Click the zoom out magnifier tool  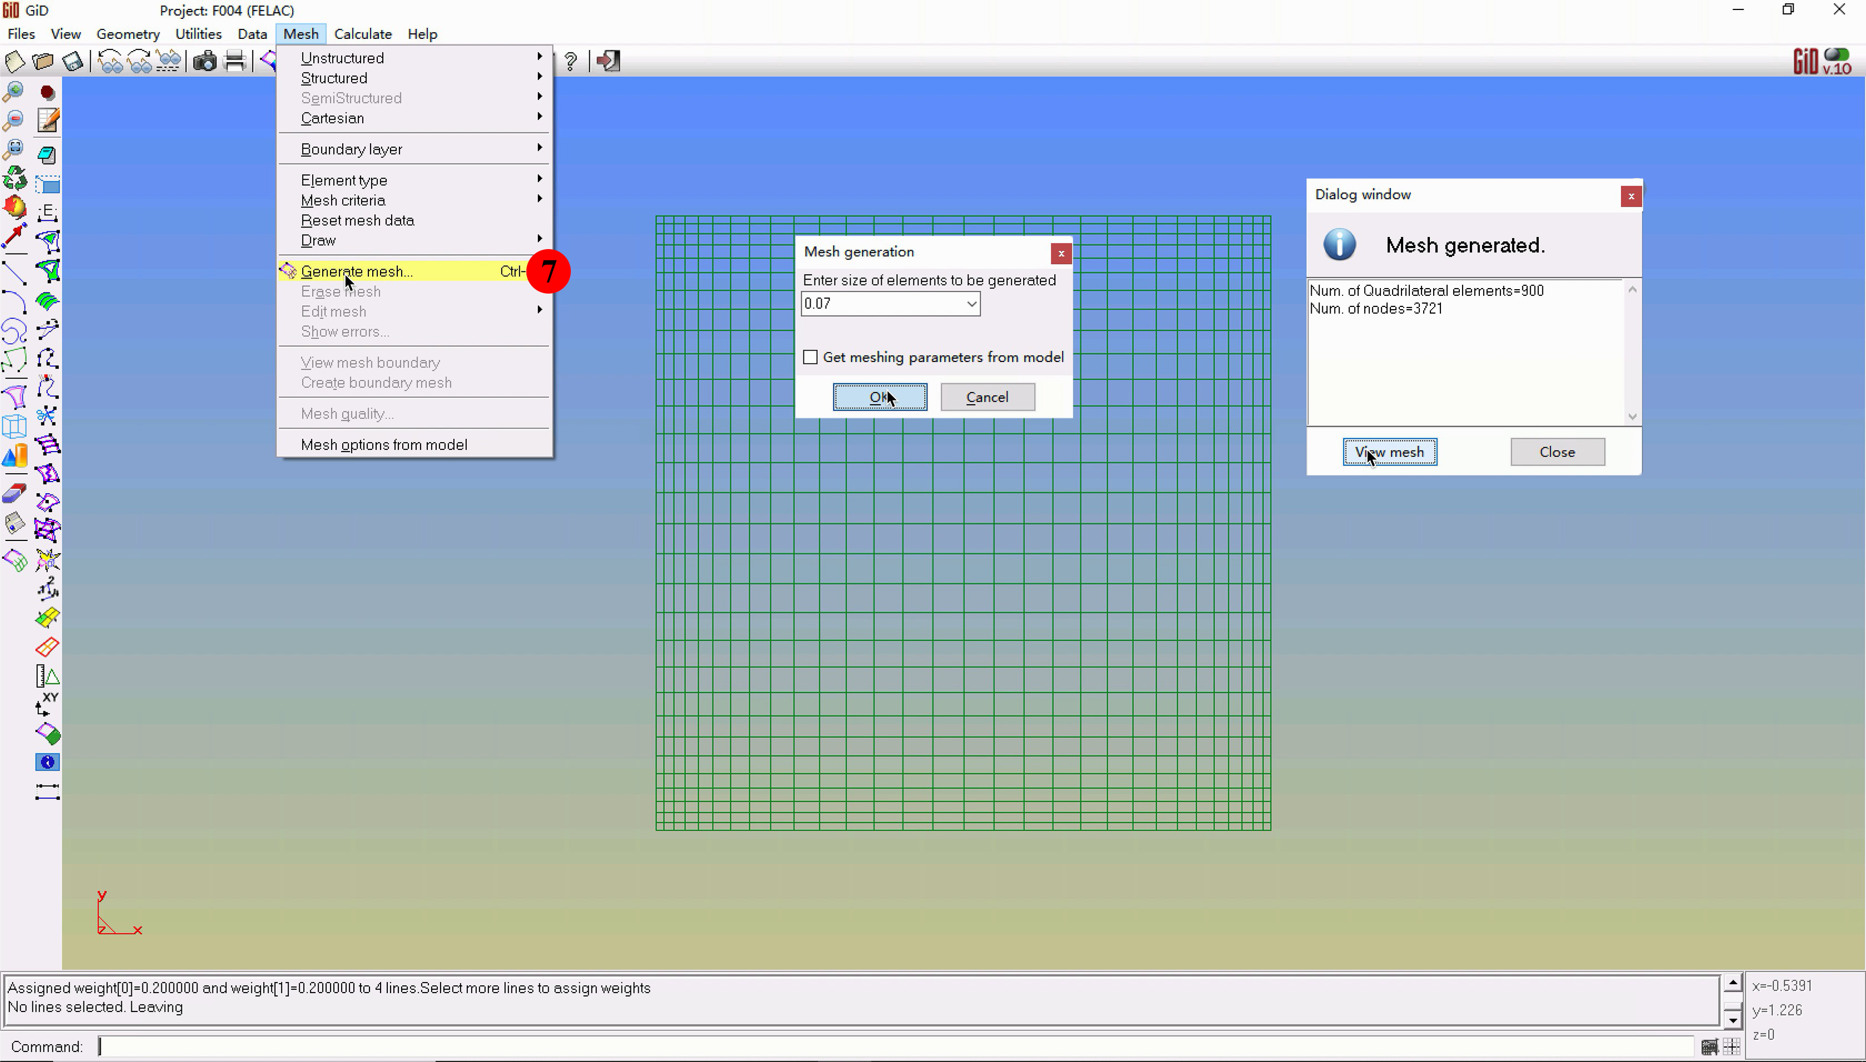click(x=14, y=120)
